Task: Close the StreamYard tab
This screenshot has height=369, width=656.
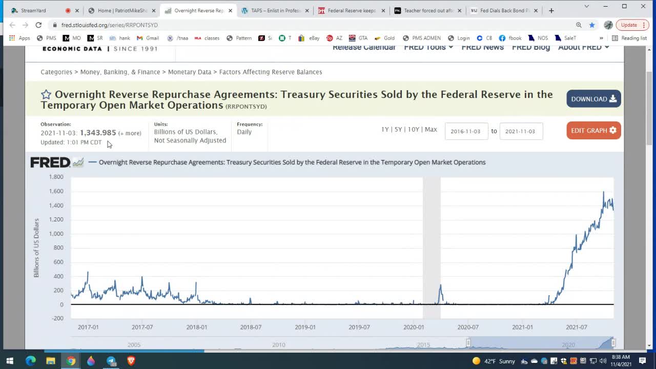Action: (77, 10)
